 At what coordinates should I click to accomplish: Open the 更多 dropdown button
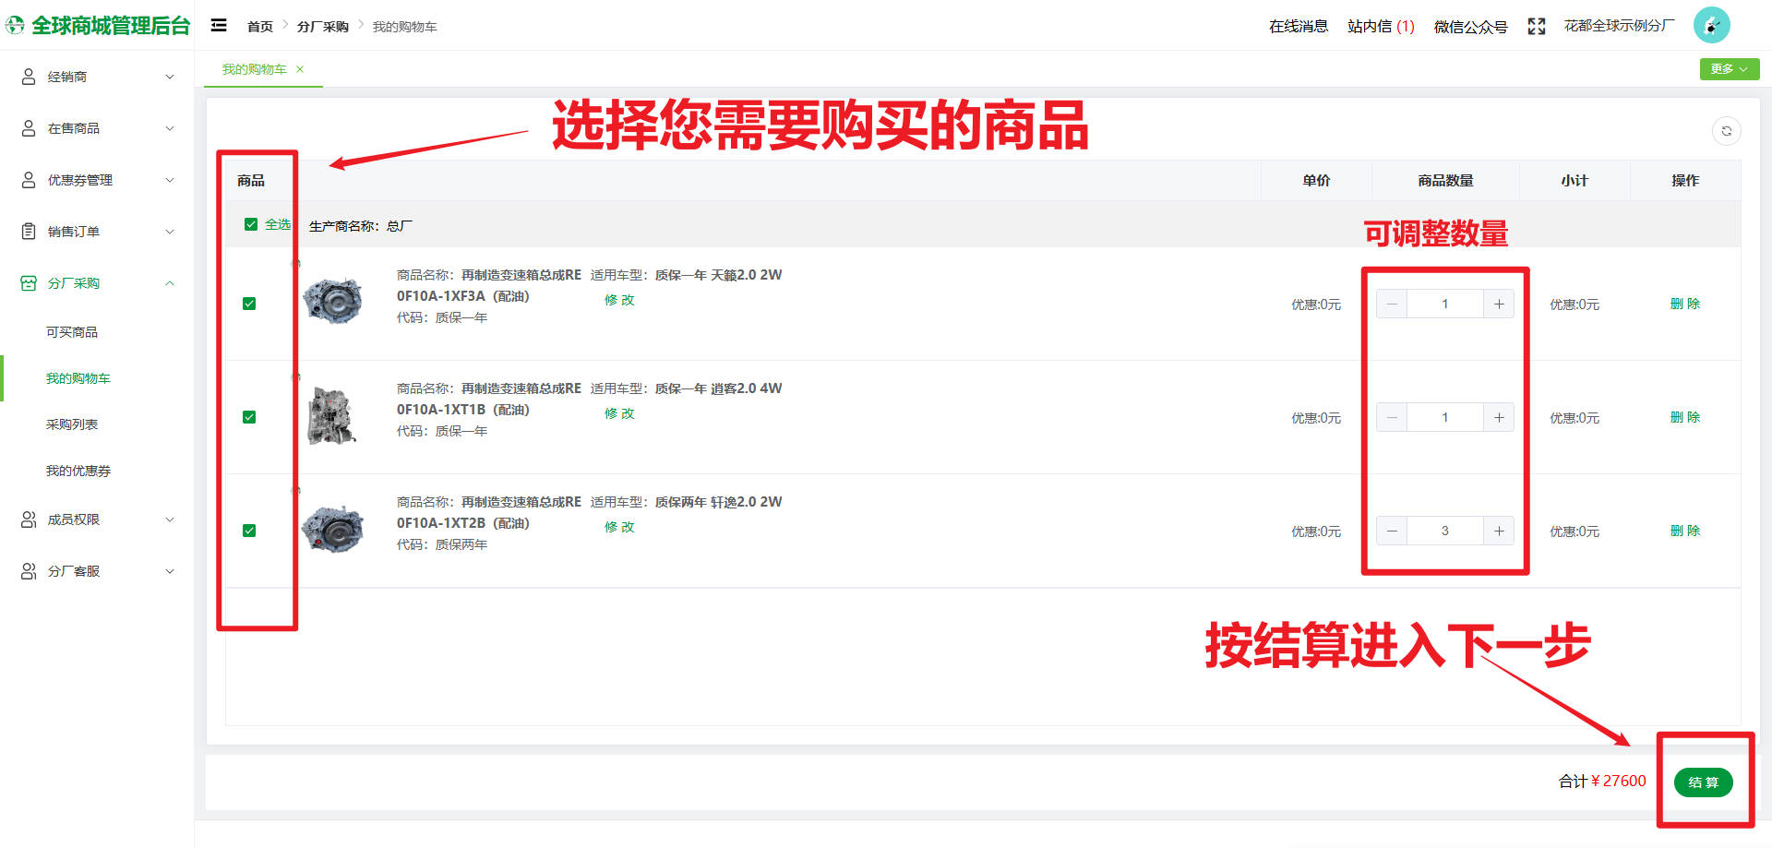1729,69
